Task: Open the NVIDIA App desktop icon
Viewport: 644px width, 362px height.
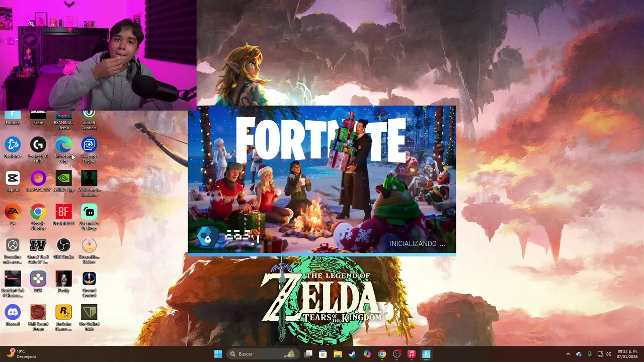Action: coord(63,182)
